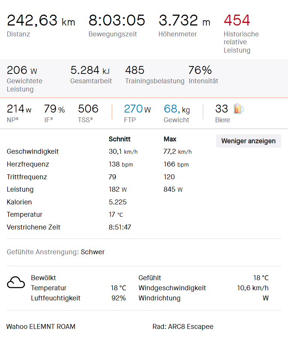Click the Herzfrequenz row label
The width and height of the screenshot is (288, 339).
click(28, 164)
